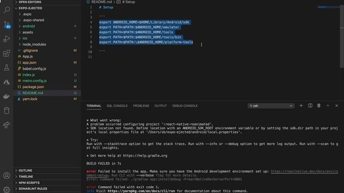Image resolution: width=344 pixels, height=193 pixels.
Task: Open the Azure view in activity bar
Action: point(6,82)
